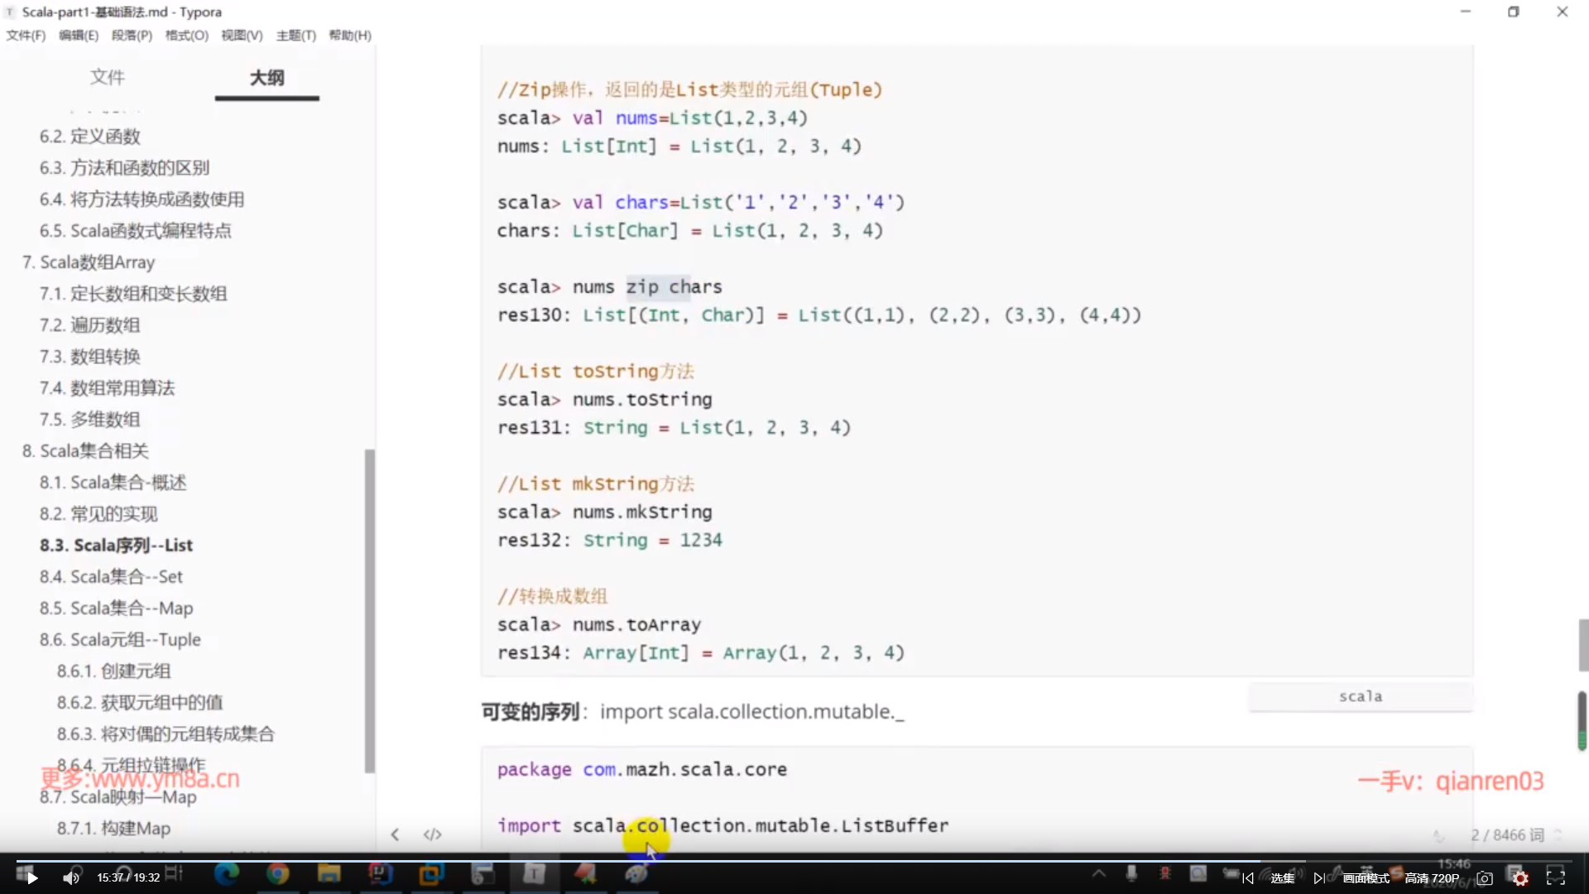This screenshot has width=1589, height=894.
Task: Open 画面模式 display mode options
Action: click(x=1366, y=878)
